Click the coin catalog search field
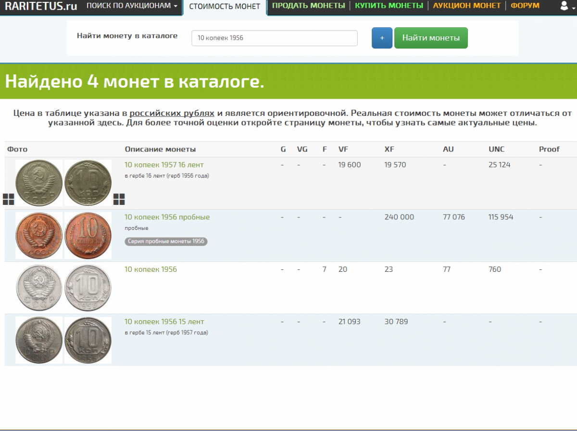This screenshot has width=577, height=431. click(274, 38)
